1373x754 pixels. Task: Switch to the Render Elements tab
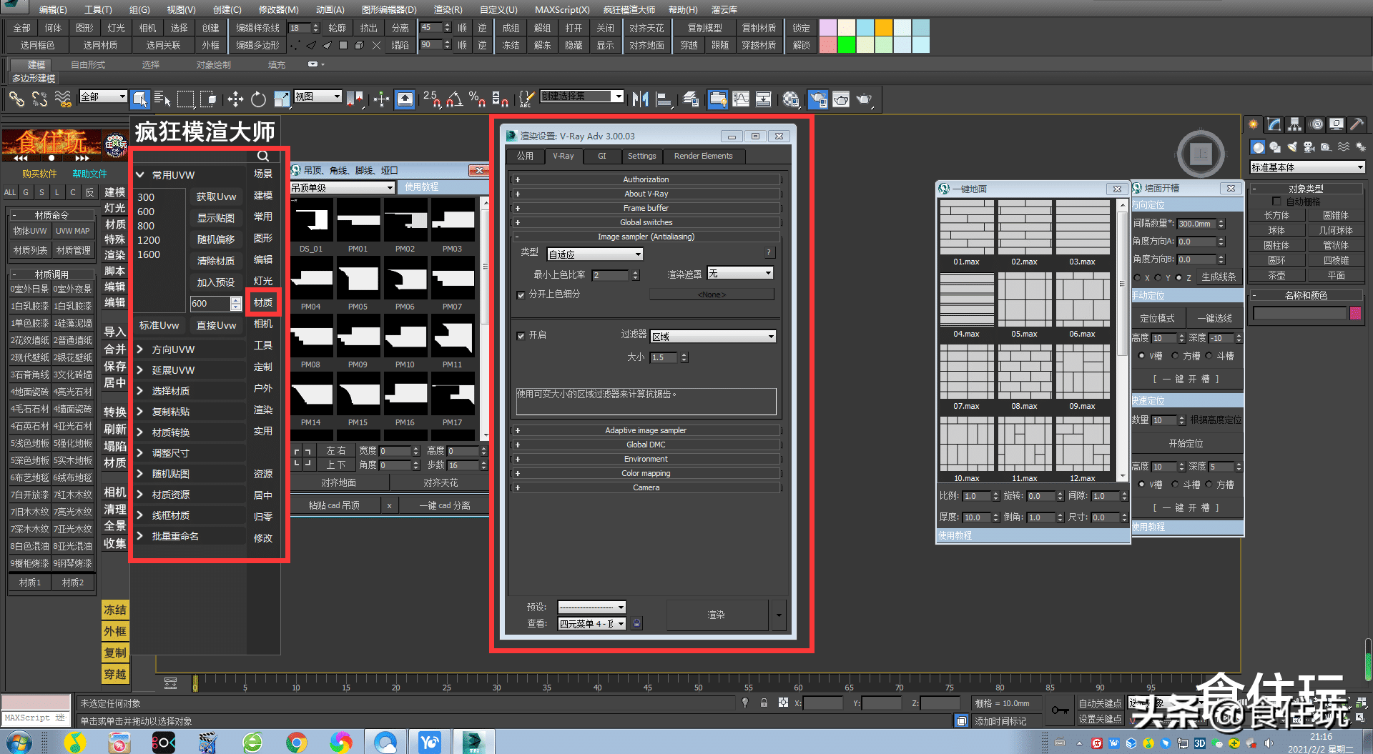tap(703, 156)
